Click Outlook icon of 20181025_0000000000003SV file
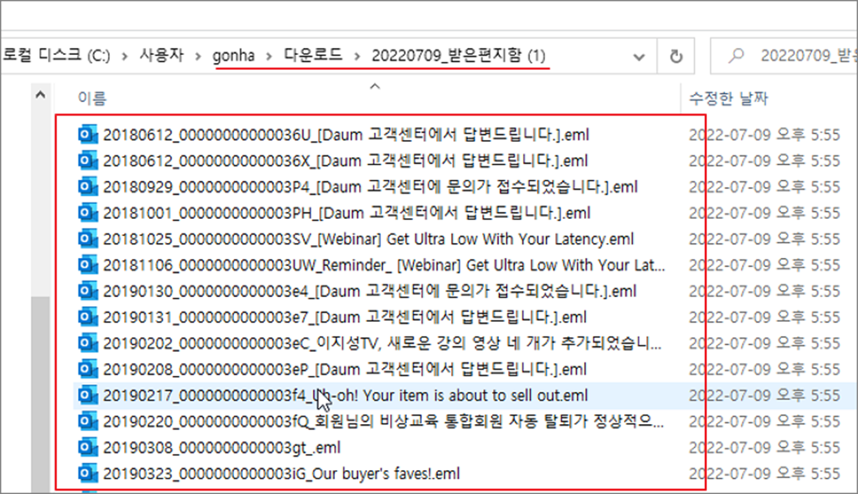The width and height of the screenshot is (858, 494). point(88,239)
